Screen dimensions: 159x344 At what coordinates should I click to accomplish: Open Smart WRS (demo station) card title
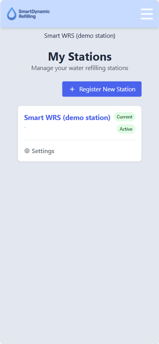67,118
